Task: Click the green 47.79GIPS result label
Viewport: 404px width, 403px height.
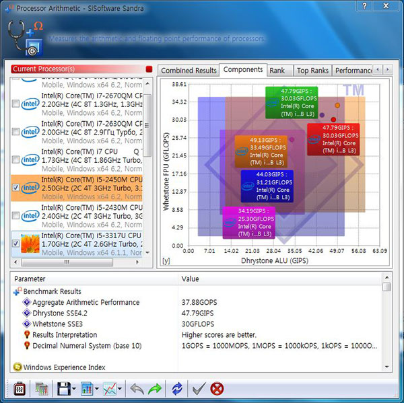Action: (292, 102)
